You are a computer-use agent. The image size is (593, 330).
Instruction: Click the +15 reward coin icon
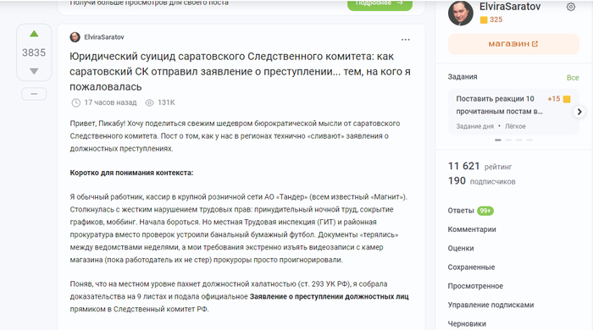[x=567, y=99]
